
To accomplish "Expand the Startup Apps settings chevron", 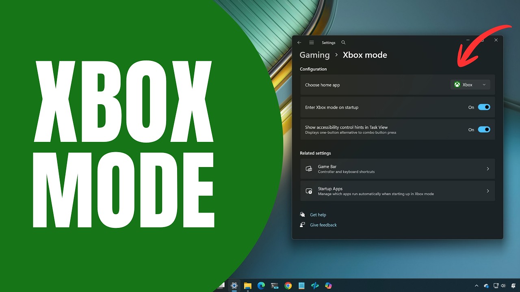I will tap(488, 191).
